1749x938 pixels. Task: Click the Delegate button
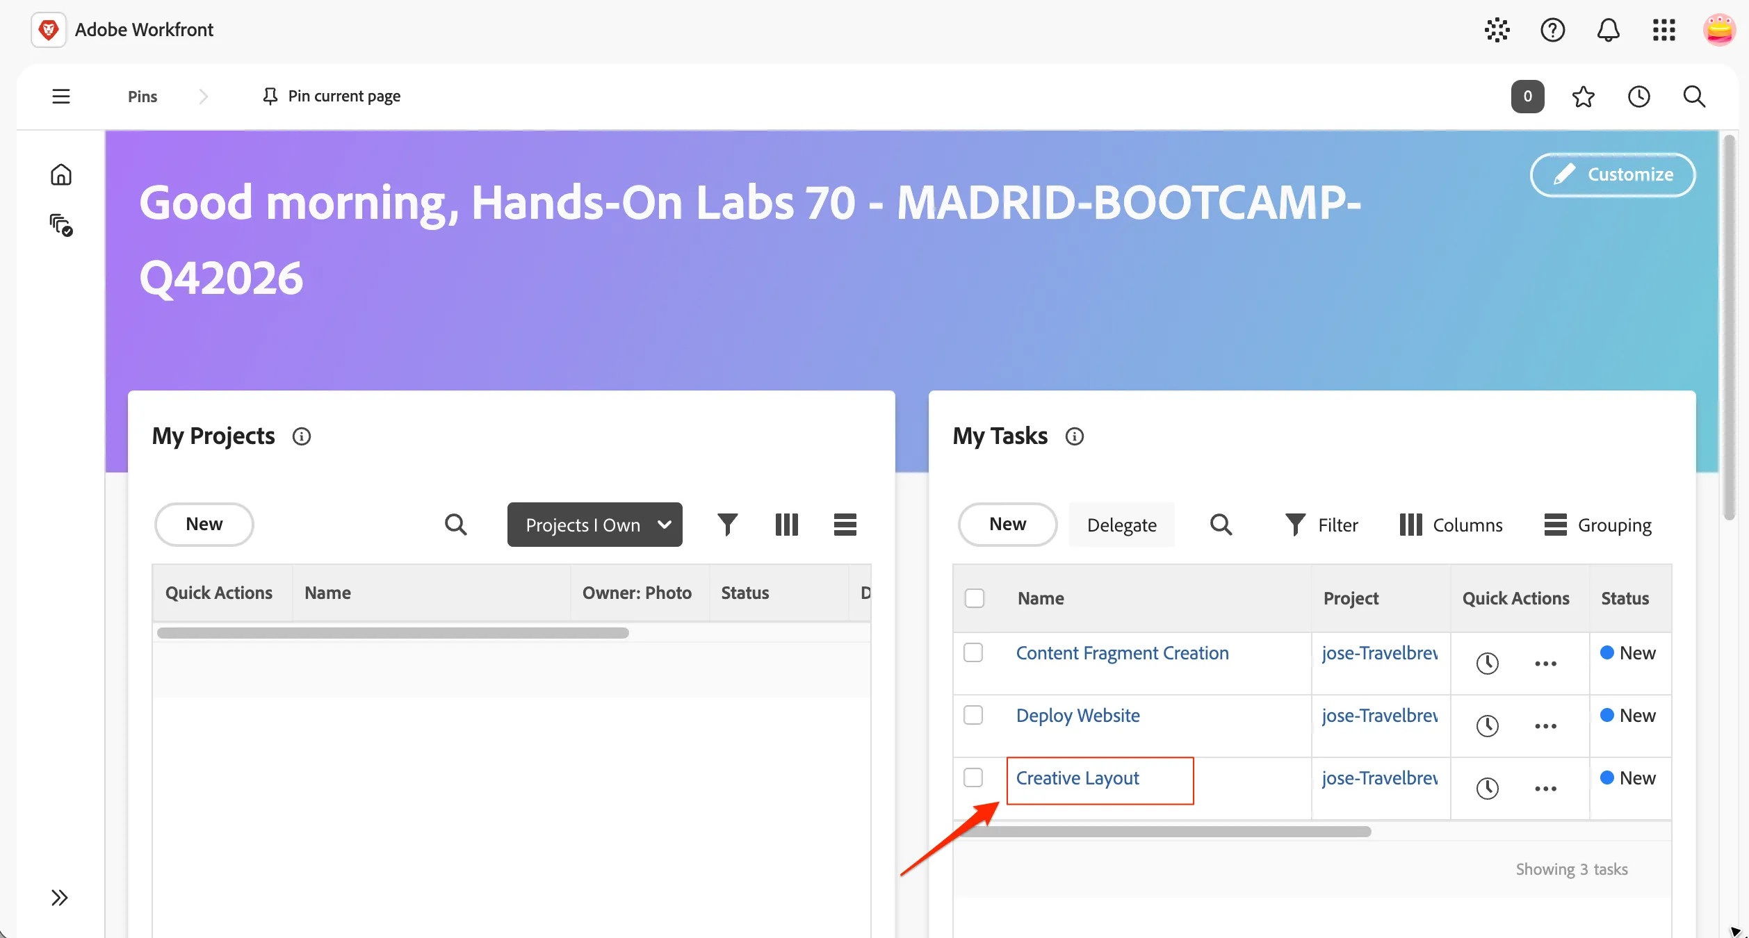1121,525
